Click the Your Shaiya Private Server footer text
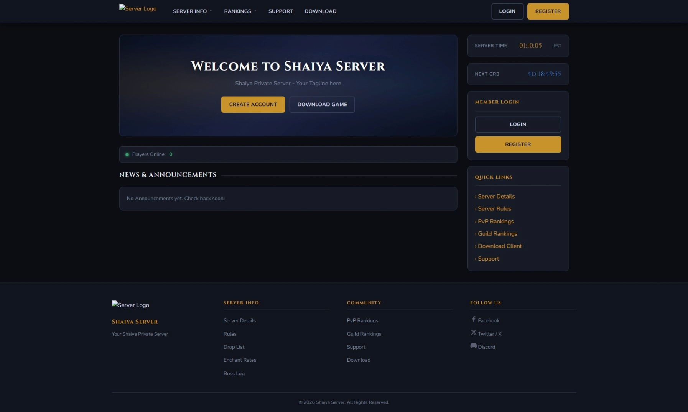 click(140, 334)
